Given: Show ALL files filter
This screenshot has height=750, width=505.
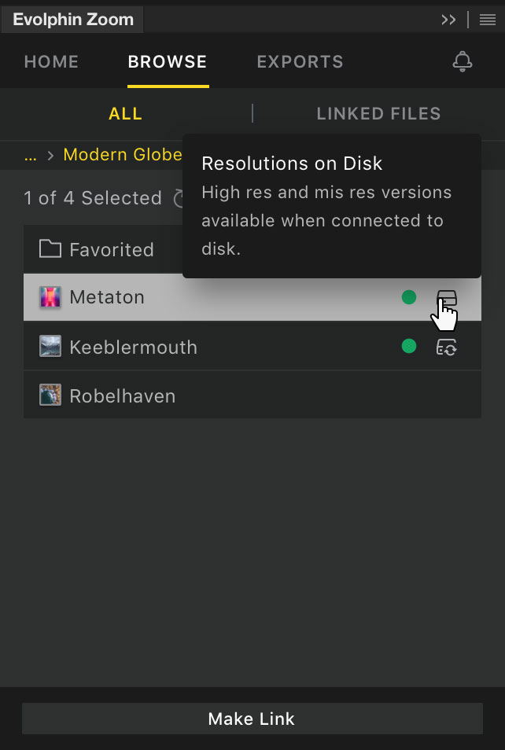Looking at the screenshot, I should (125, 114).
